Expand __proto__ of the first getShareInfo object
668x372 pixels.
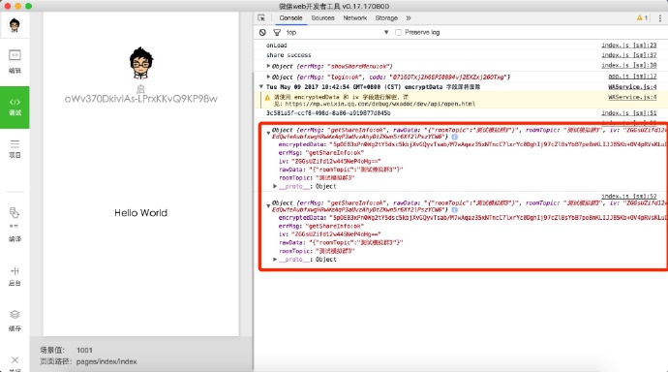coord(275,186)
